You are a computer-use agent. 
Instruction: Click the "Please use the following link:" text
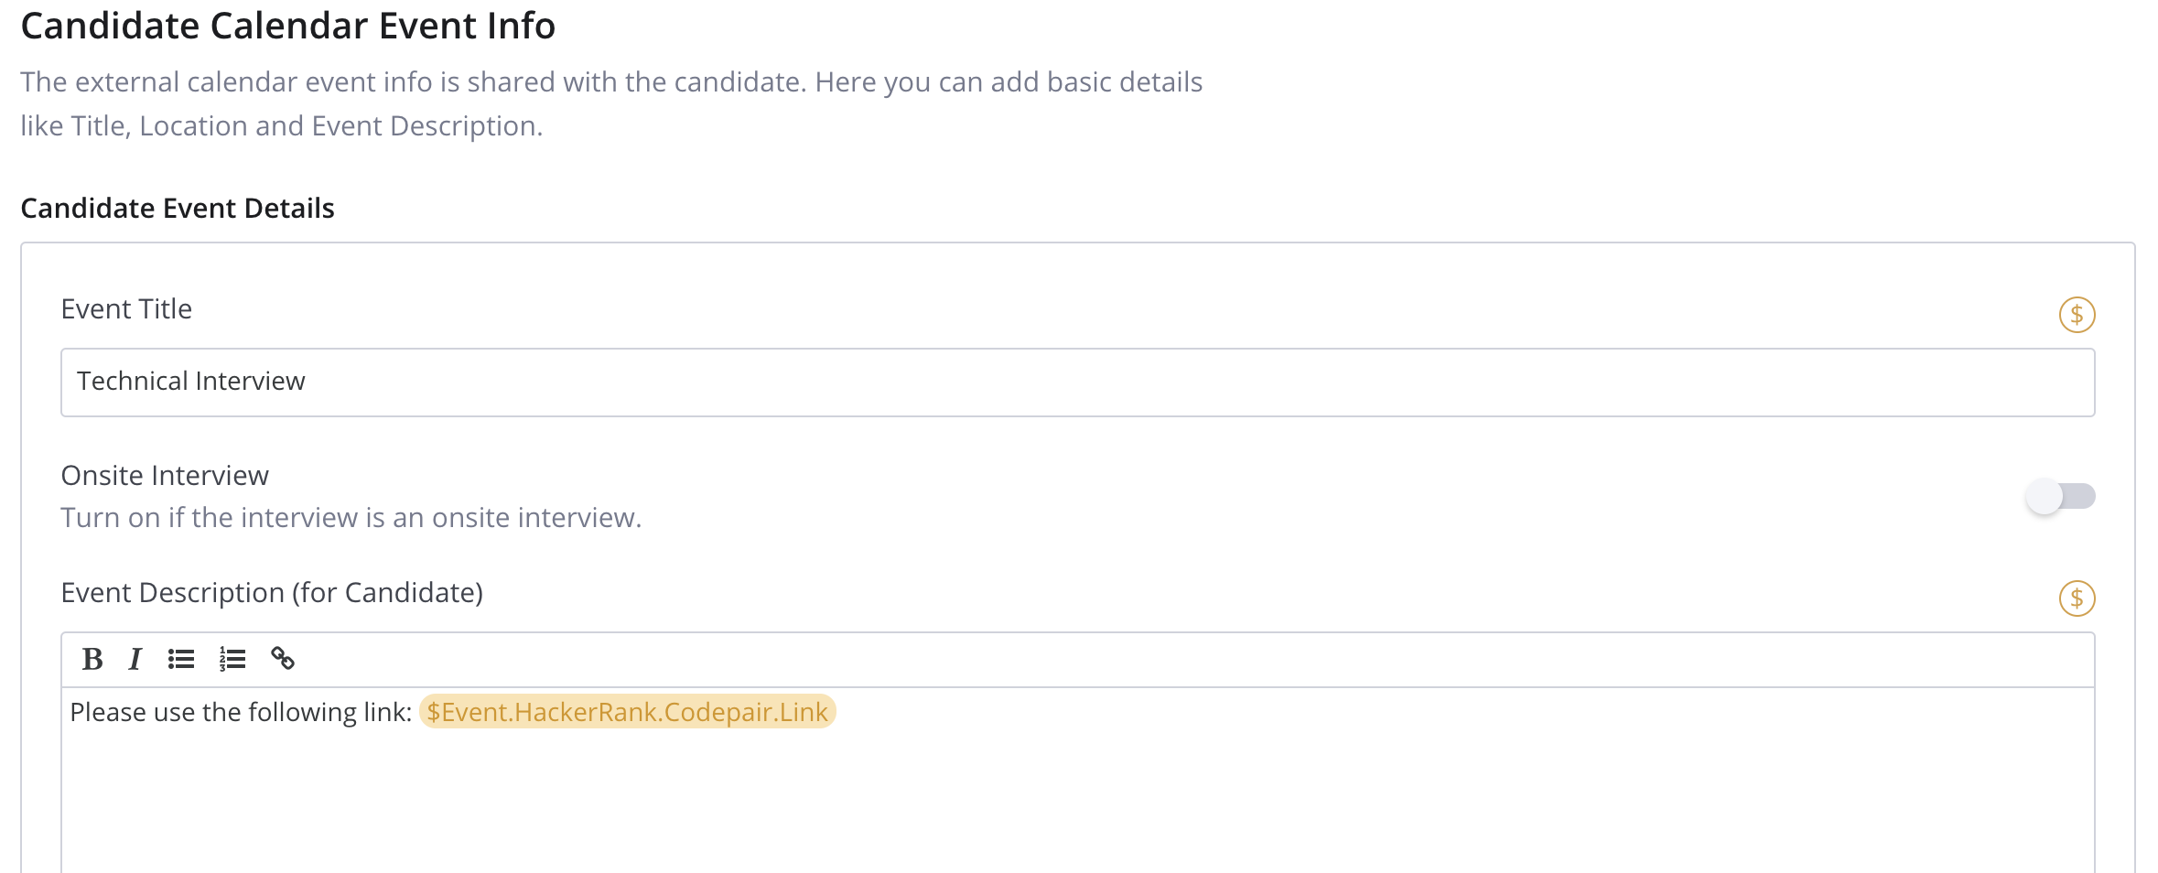pos(241,712)
